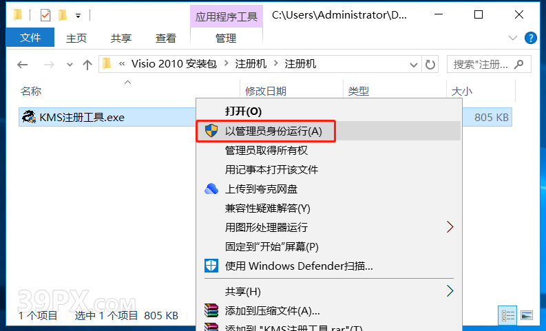
Task: Expand the collapsed ribbon chevron
Action: click(512, 38)
